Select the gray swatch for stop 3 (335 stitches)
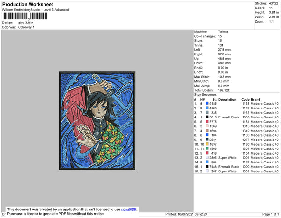The width and height of the screenshot is (281, 218). [x=207, y=112]
